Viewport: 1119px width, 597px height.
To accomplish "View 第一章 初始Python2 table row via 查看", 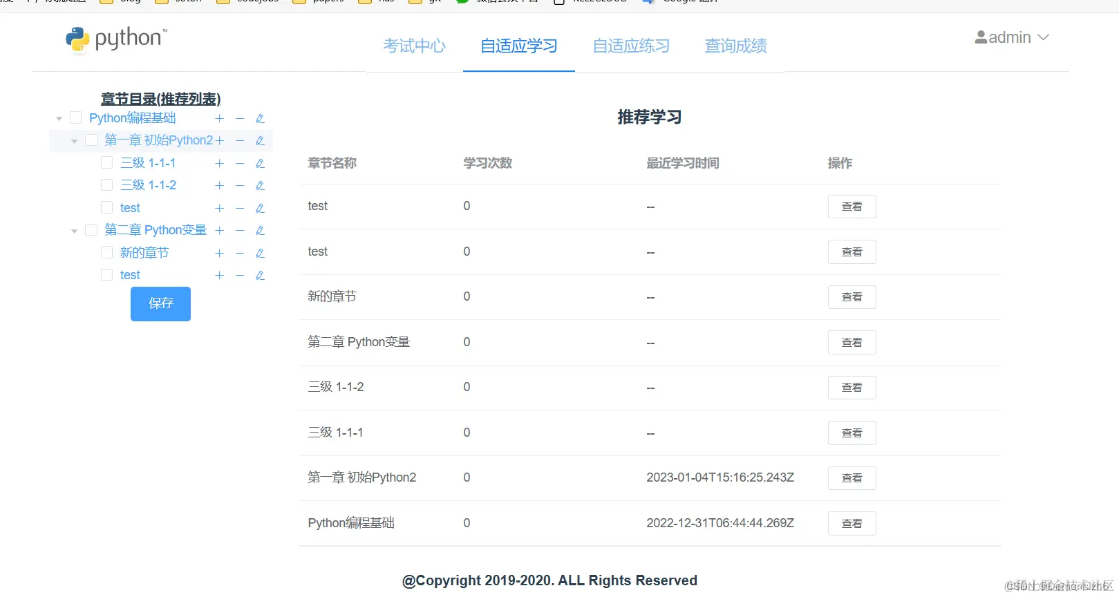I will [x=852, y=478].
